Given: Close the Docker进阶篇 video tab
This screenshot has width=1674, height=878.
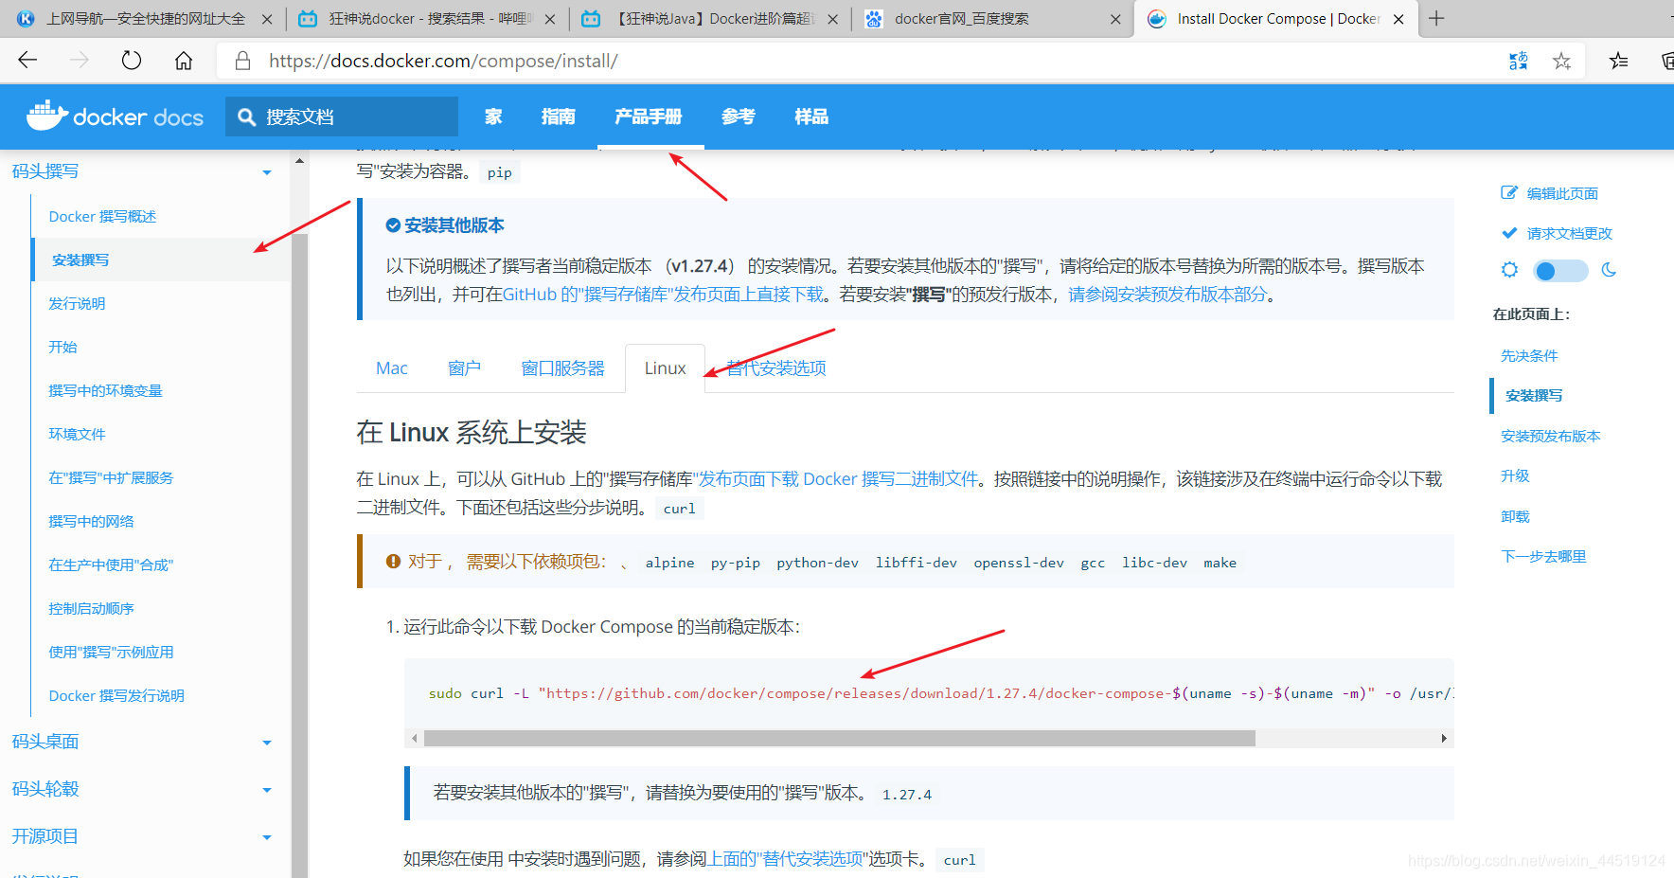Looking at the screenshot, I should (832, 19).
